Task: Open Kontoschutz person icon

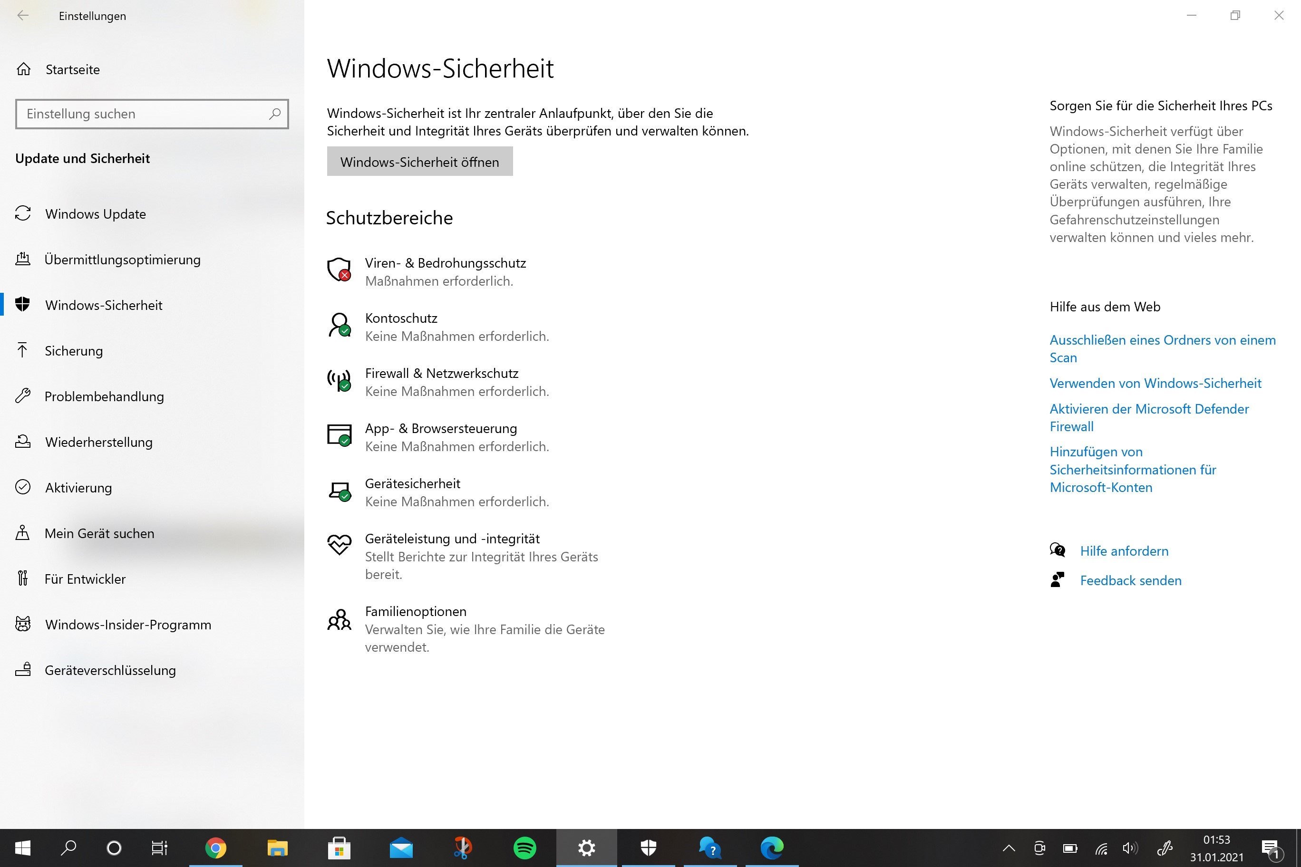Action: [x=339, y=325]
